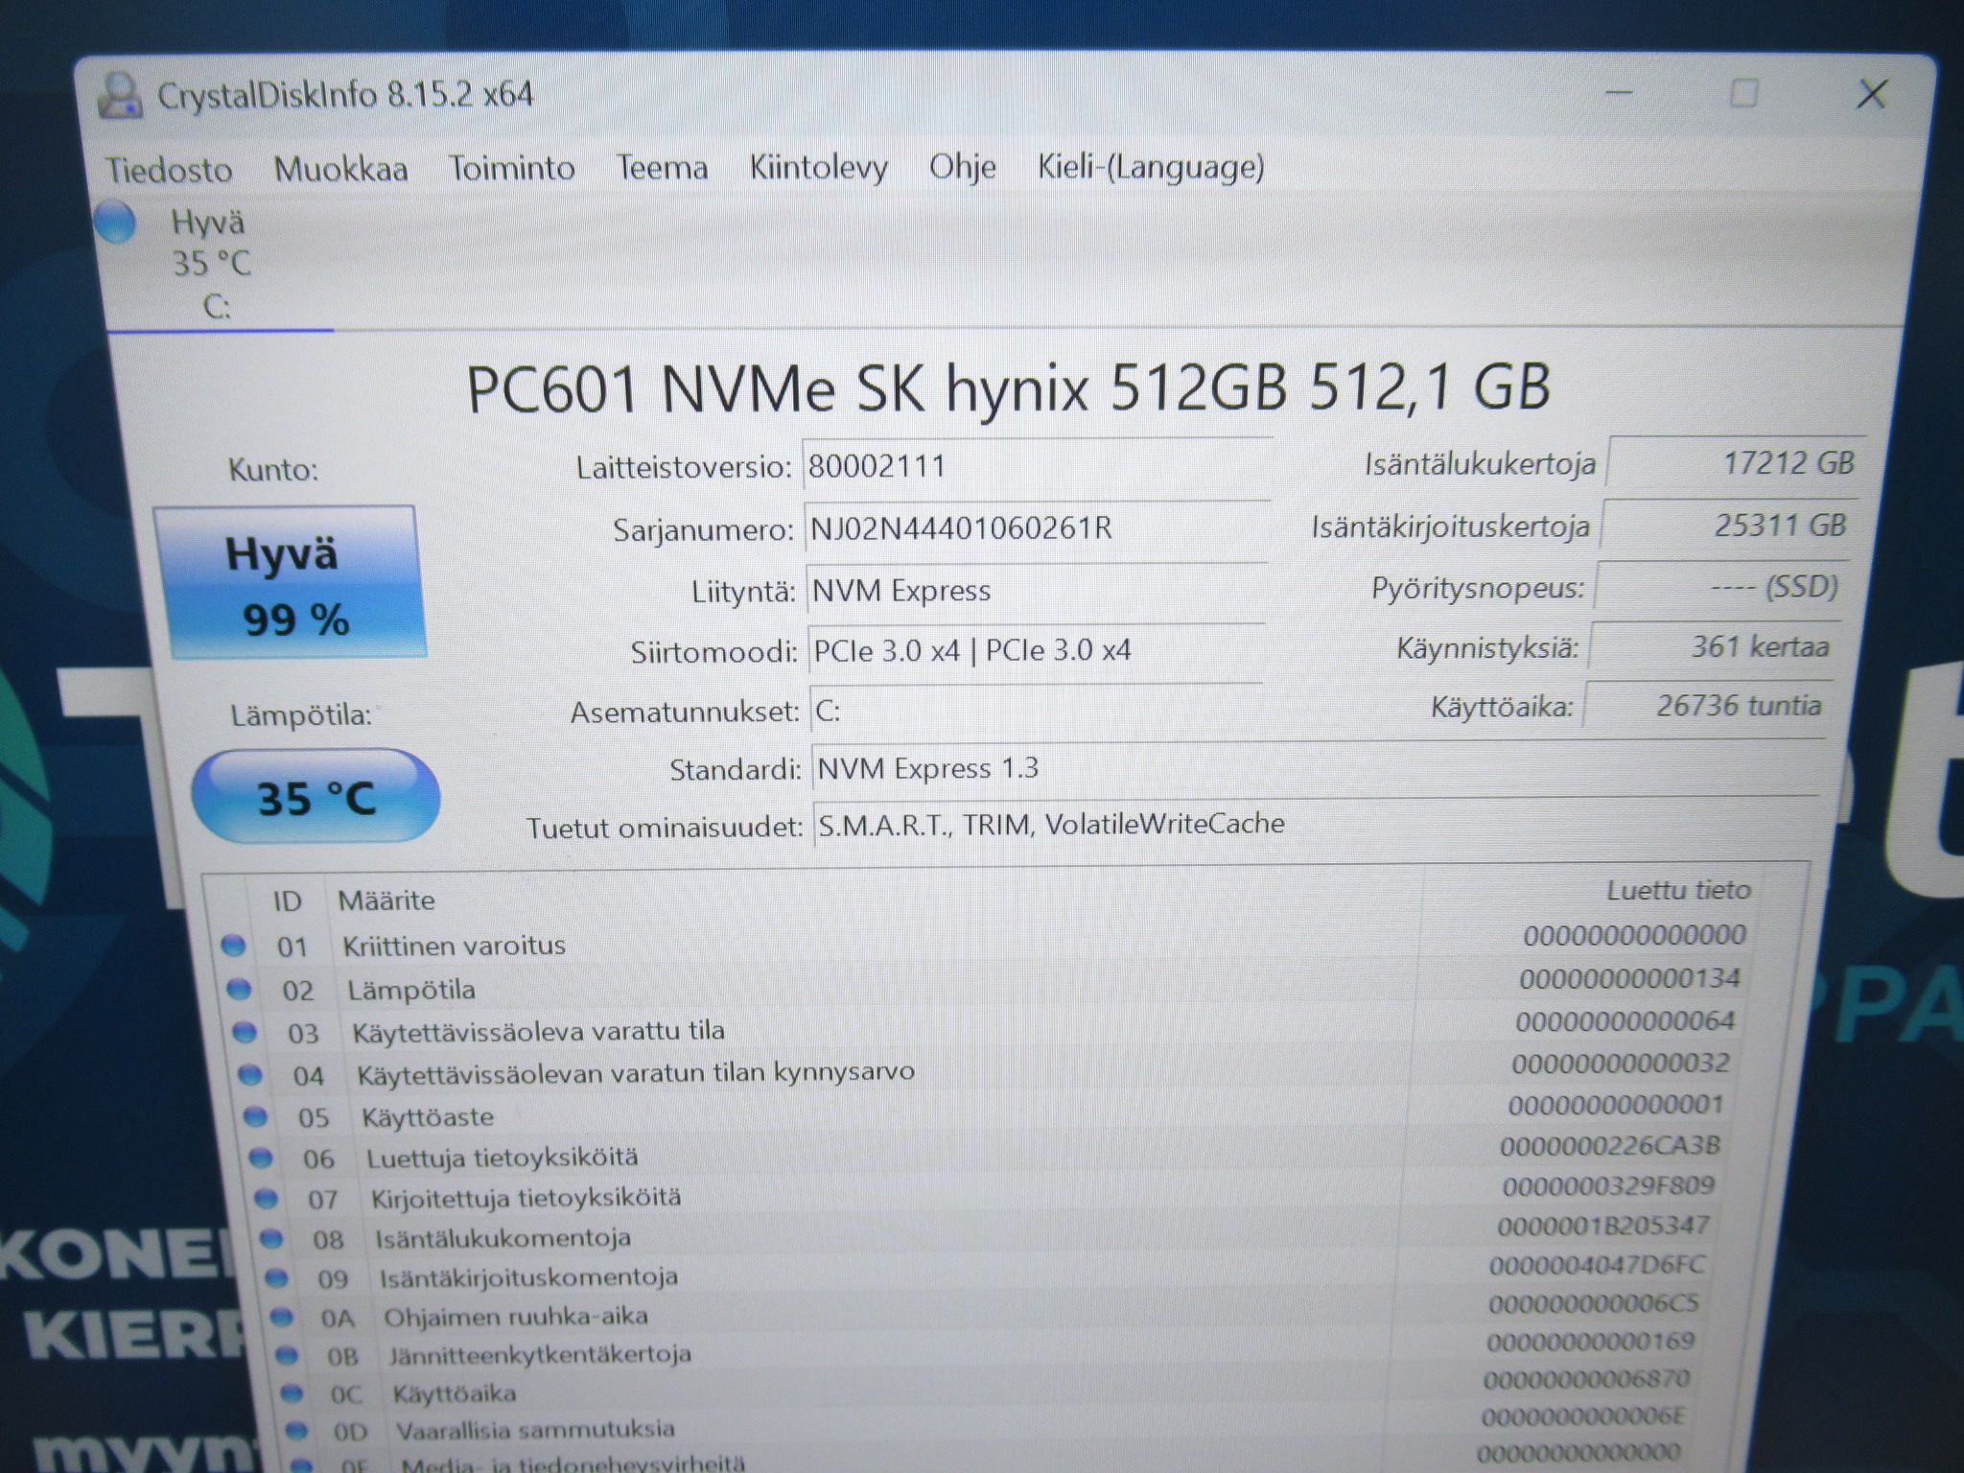Open the Kiintolevy menu
1964x1473 pixels.
click(x=819, y=167)
